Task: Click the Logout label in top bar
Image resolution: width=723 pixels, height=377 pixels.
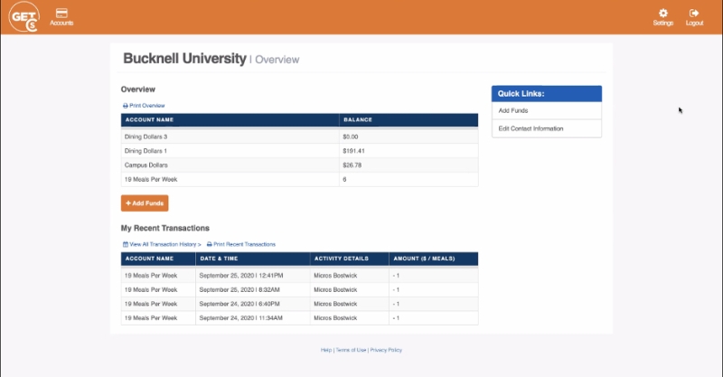Action: click(x=694, y=24)
